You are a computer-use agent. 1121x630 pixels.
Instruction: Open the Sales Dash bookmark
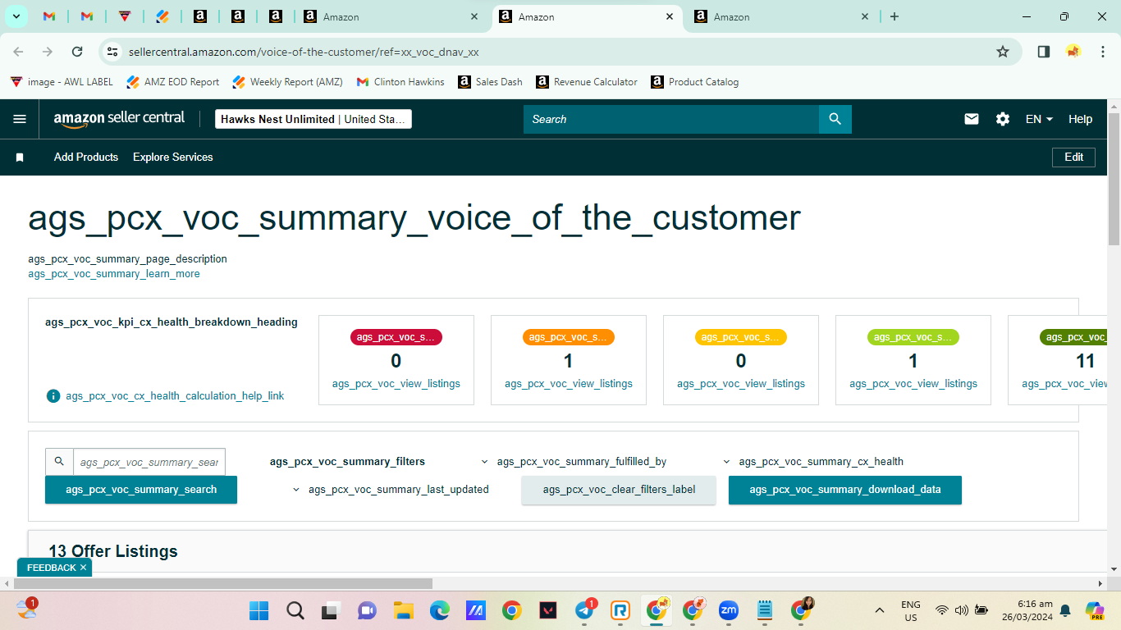tap(491, 82)
